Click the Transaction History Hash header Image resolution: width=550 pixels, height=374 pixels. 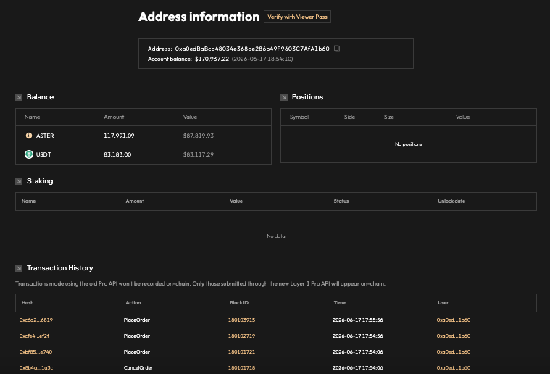pyautogui.click(x=28, y=302)
